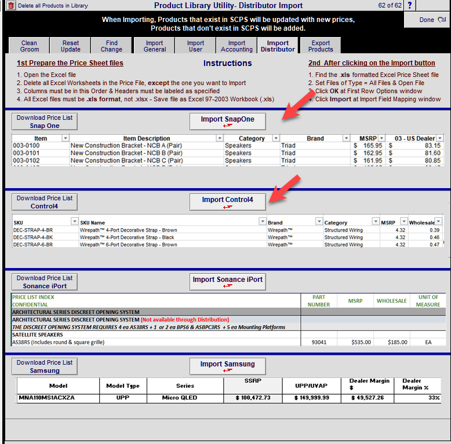Click the Import Control4 button
451x444 pixels.
(227, 202)
